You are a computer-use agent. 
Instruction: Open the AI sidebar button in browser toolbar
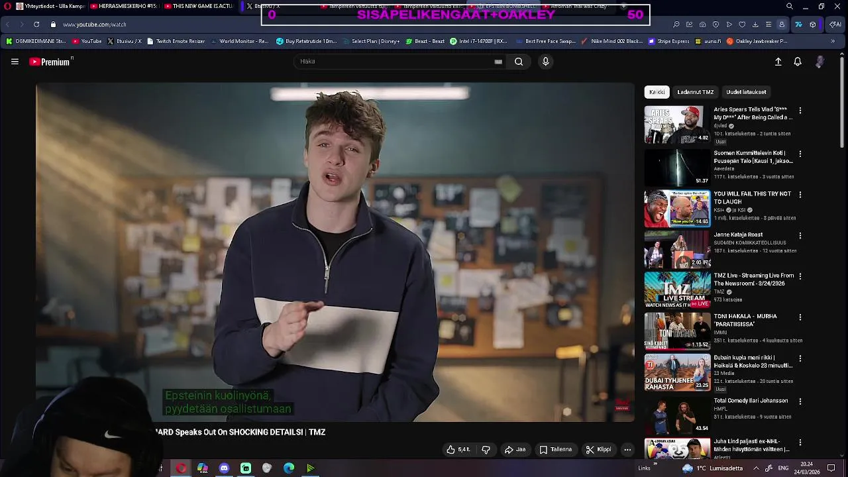tap(835, 25)
